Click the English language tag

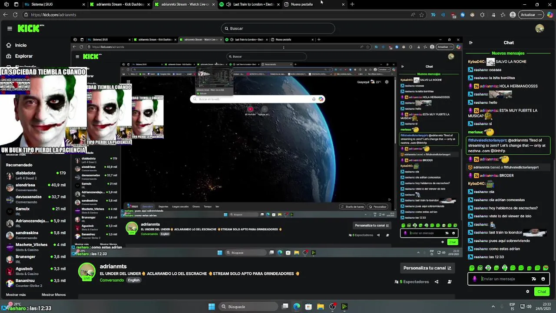[x=134, y=280]
